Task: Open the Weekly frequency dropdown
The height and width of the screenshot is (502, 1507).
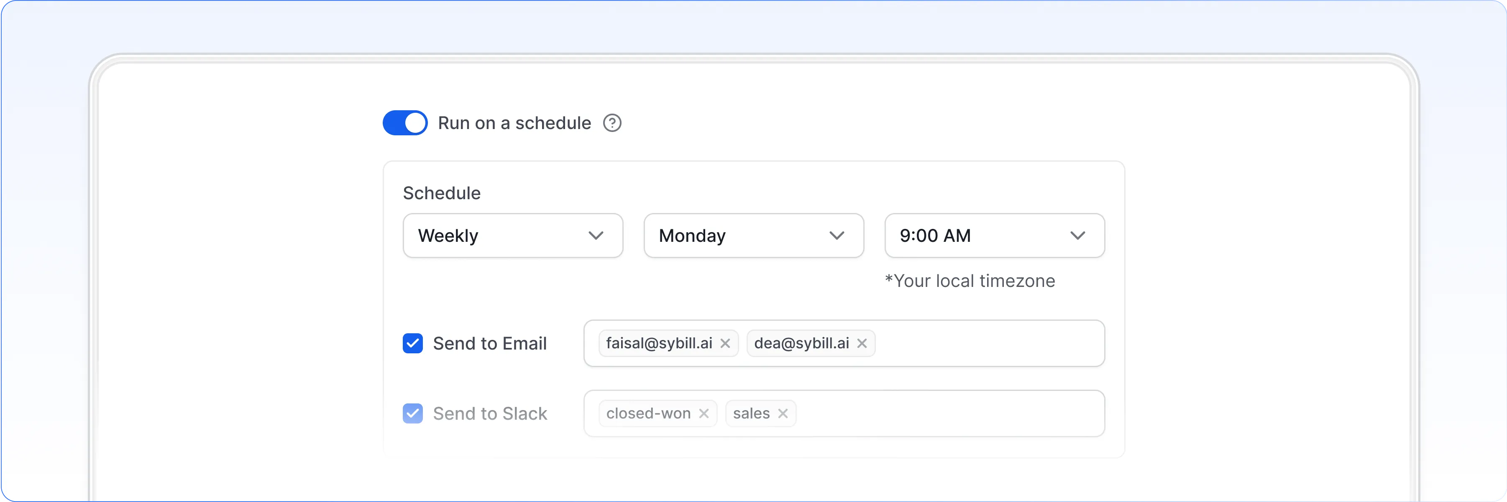Action: [512, 236]
